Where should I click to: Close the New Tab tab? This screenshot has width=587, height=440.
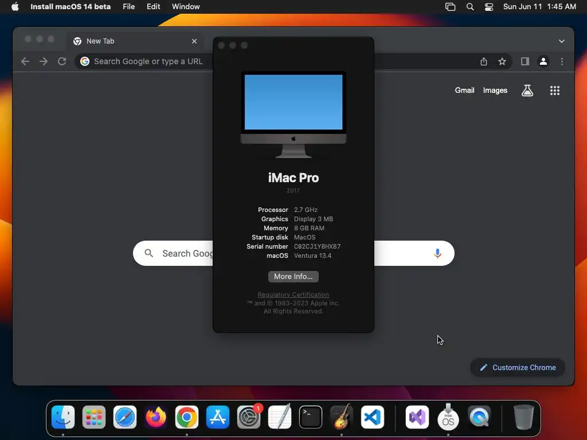[194, 41]
